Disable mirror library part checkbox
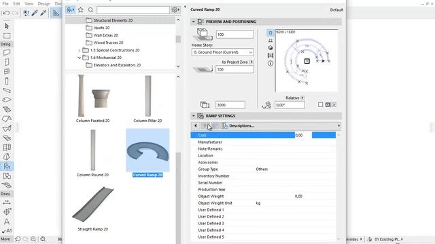Screen dimensions: 435x244 click(320, 105)
